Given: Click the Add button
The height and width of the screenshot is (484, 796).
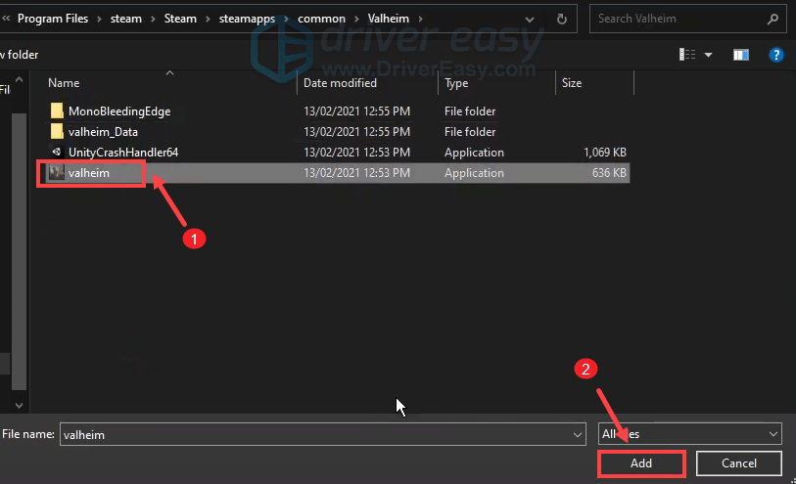Looking at the screenshot, I should click(641, 463).
